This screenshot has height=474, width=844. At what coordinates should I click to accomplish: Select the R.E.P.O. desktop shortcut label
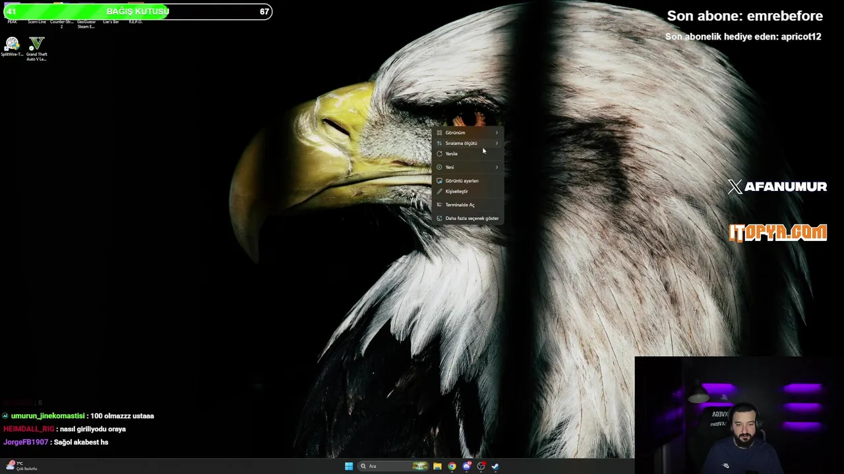(135, 22)
